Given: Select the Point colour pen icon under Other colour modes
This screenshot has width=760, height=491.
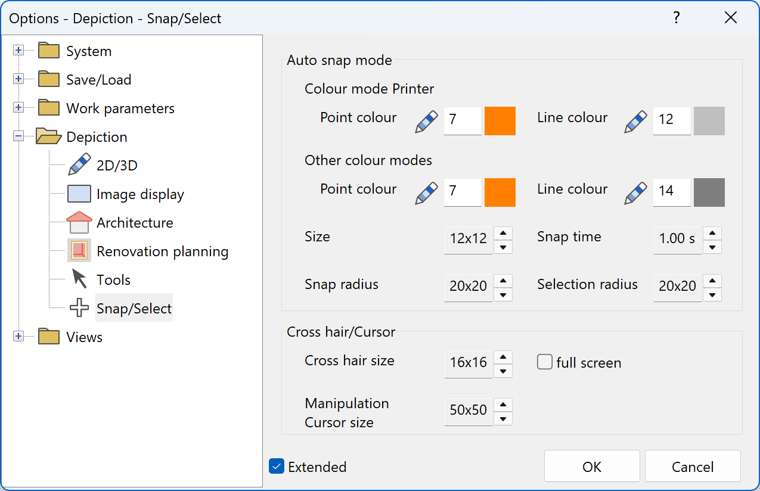Looking at the screenshot, I should [x=426, y=192].
